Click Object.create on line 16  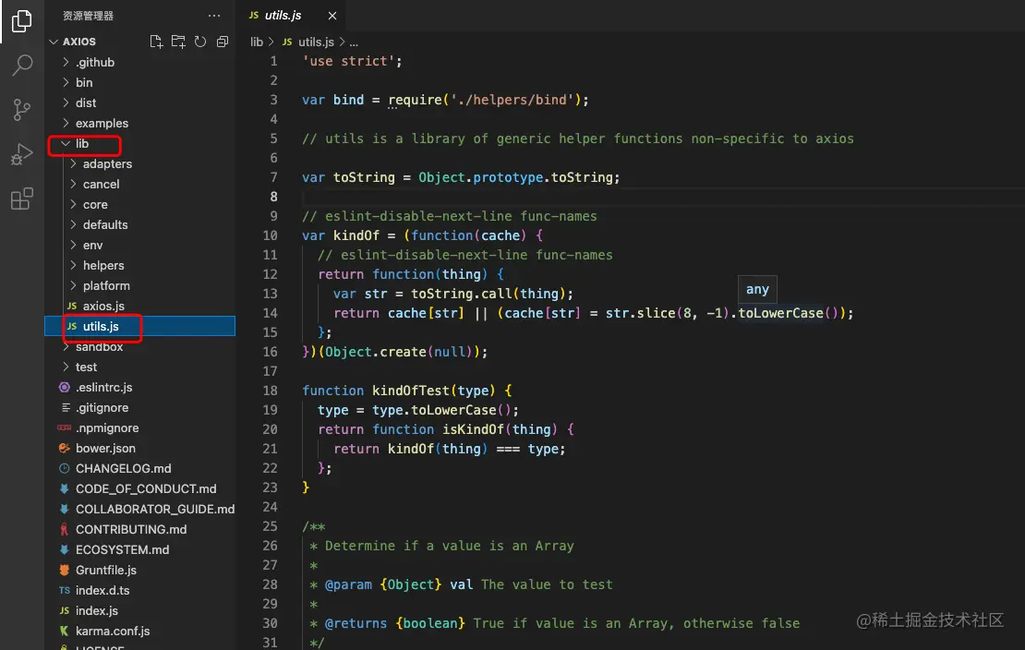click(x=376, y=352)
